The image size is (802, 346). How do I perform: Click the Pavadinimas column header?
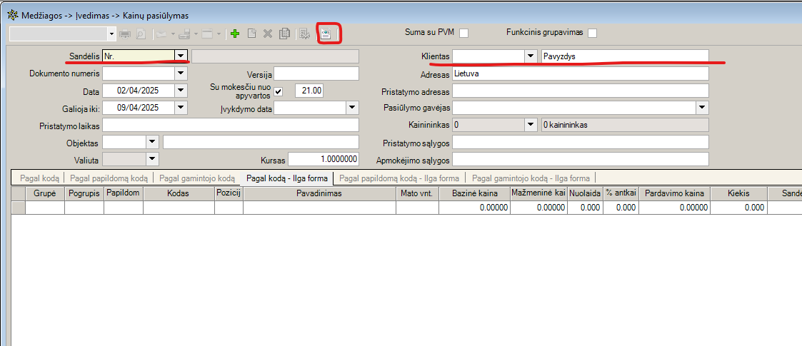(x=319, y=193)
